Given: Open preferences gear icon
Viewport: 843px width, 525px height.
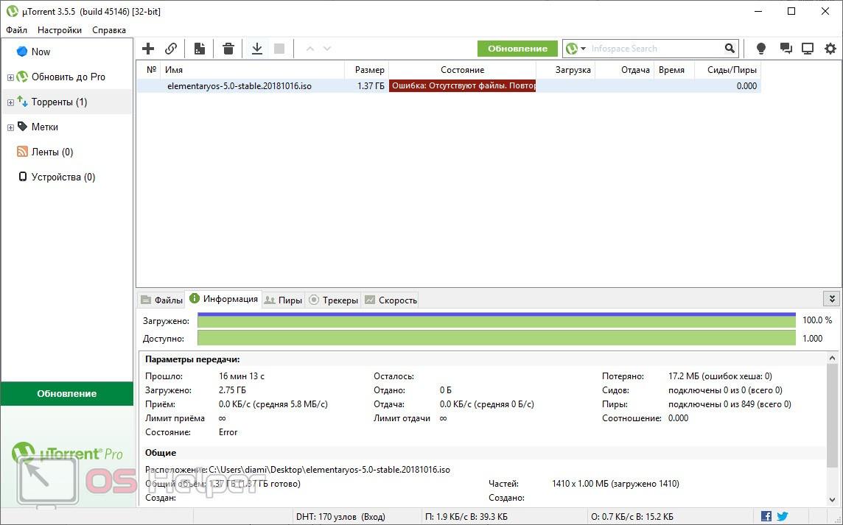Looking at the screenshot, I should click(830, 49).
